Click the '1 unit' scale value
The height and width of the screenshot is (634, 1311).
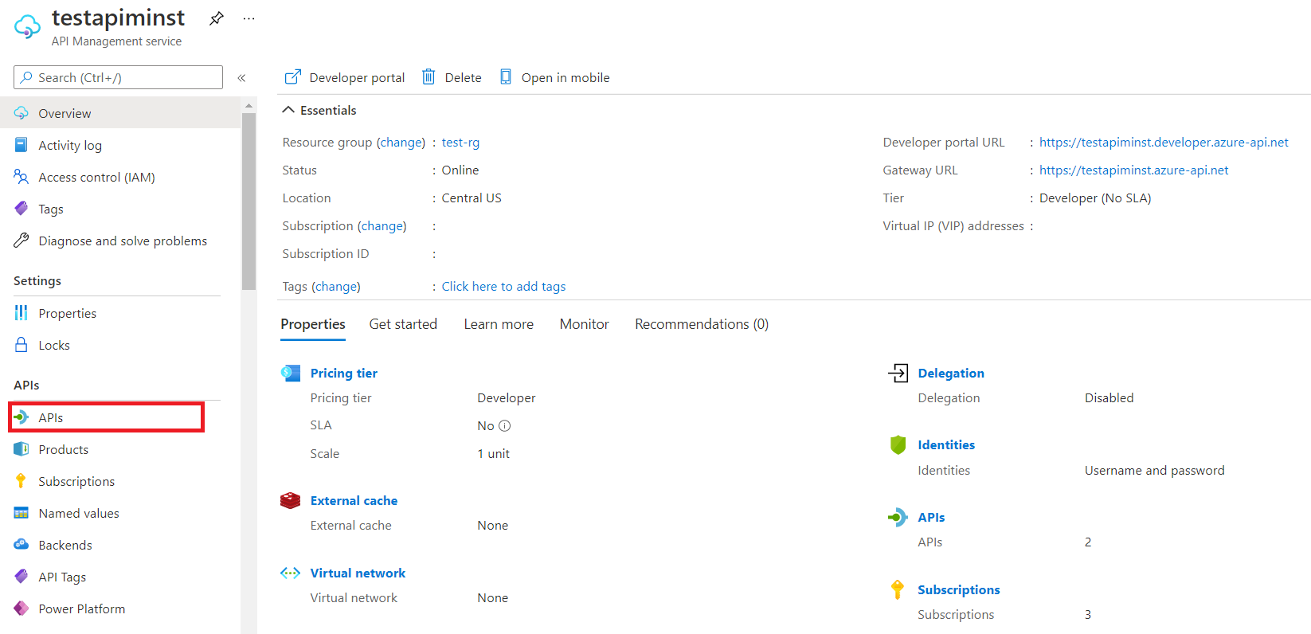tap(493, 453)
